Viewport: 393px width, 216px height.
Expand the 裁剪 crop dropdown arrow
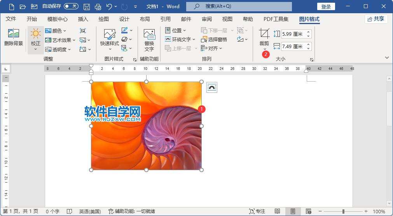click(x=264, y=49)
